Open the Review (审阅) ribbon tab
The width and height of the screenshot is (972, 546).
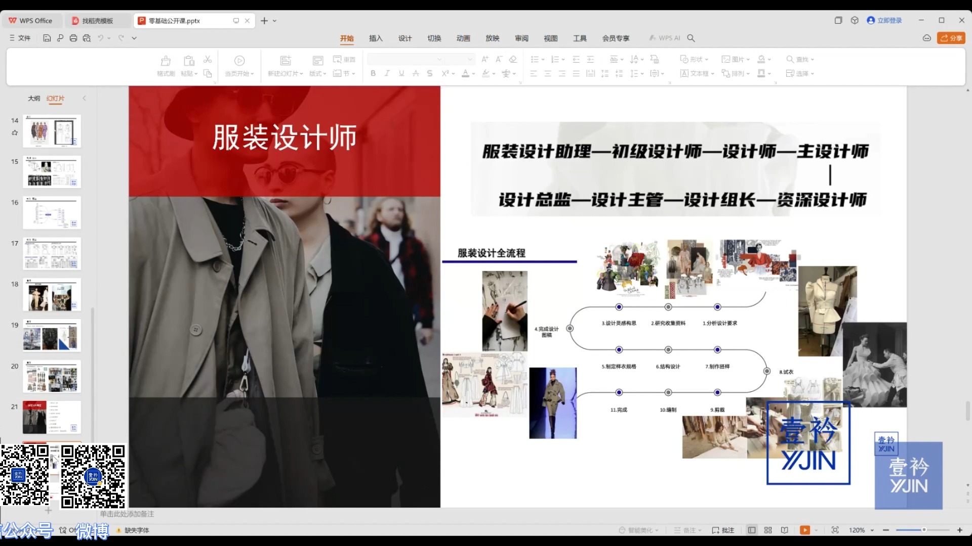[x=521, y=38]
